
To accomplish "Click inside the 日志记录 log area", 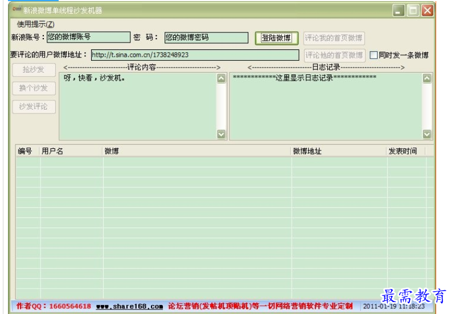I will [x=326, y=106].
